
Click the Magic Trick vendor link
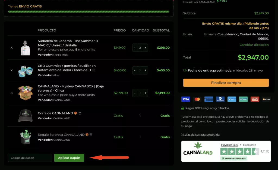pyautogui.click(x=61, y=55)
